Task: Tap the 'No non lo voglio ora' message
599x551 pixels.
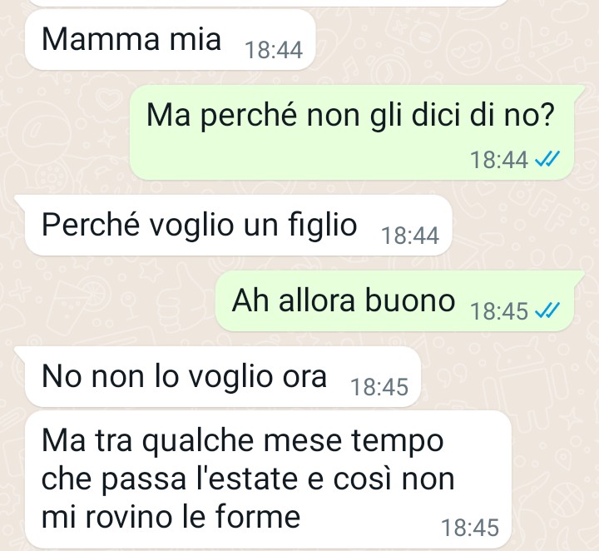Action: point(218,377)
